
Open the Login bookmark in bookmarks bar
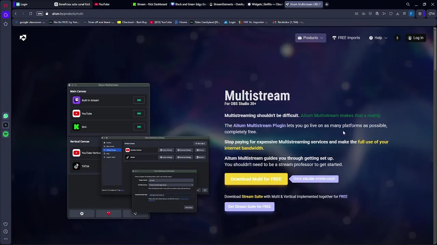pos(230,22)
